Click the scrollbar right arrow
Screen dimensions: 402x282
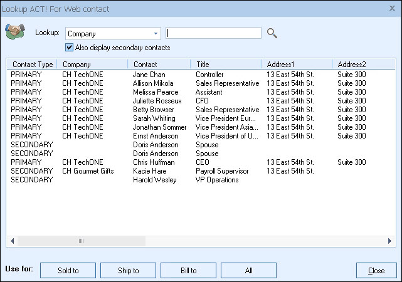(390, 241)
